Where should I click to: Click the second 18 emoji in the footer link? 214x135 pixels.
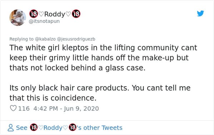coord(73,128)
